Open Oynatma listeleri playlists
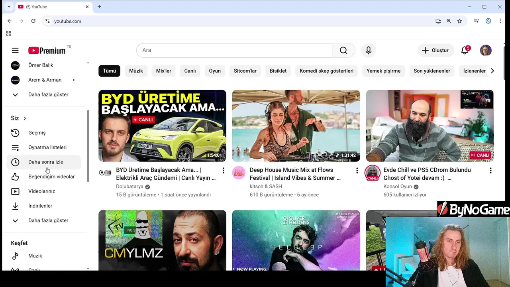Viewport: 510px width, 287px height. (x=44, y=147)
